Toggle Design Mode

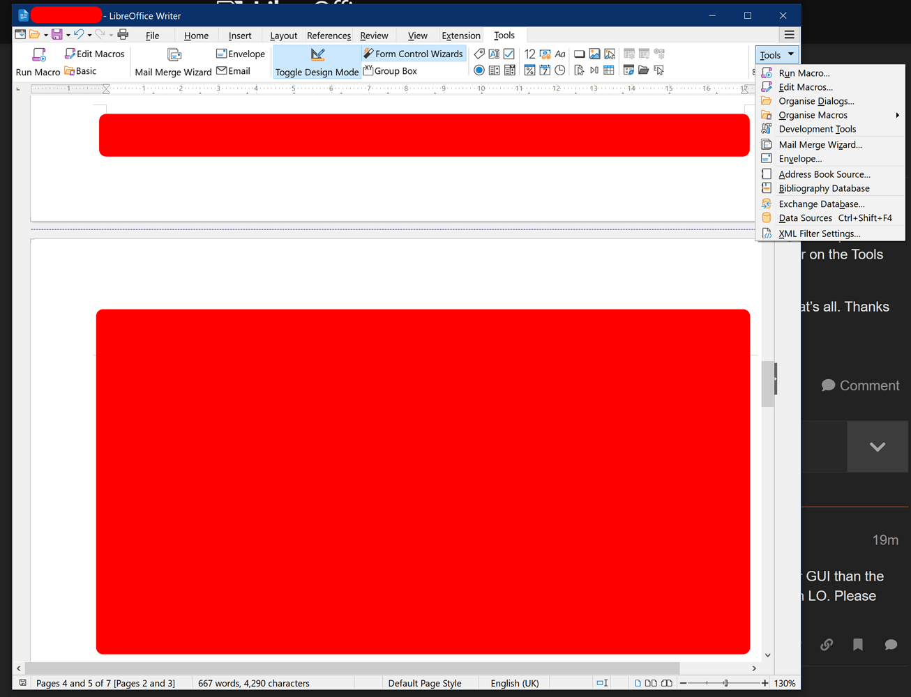tap(317, 62)
